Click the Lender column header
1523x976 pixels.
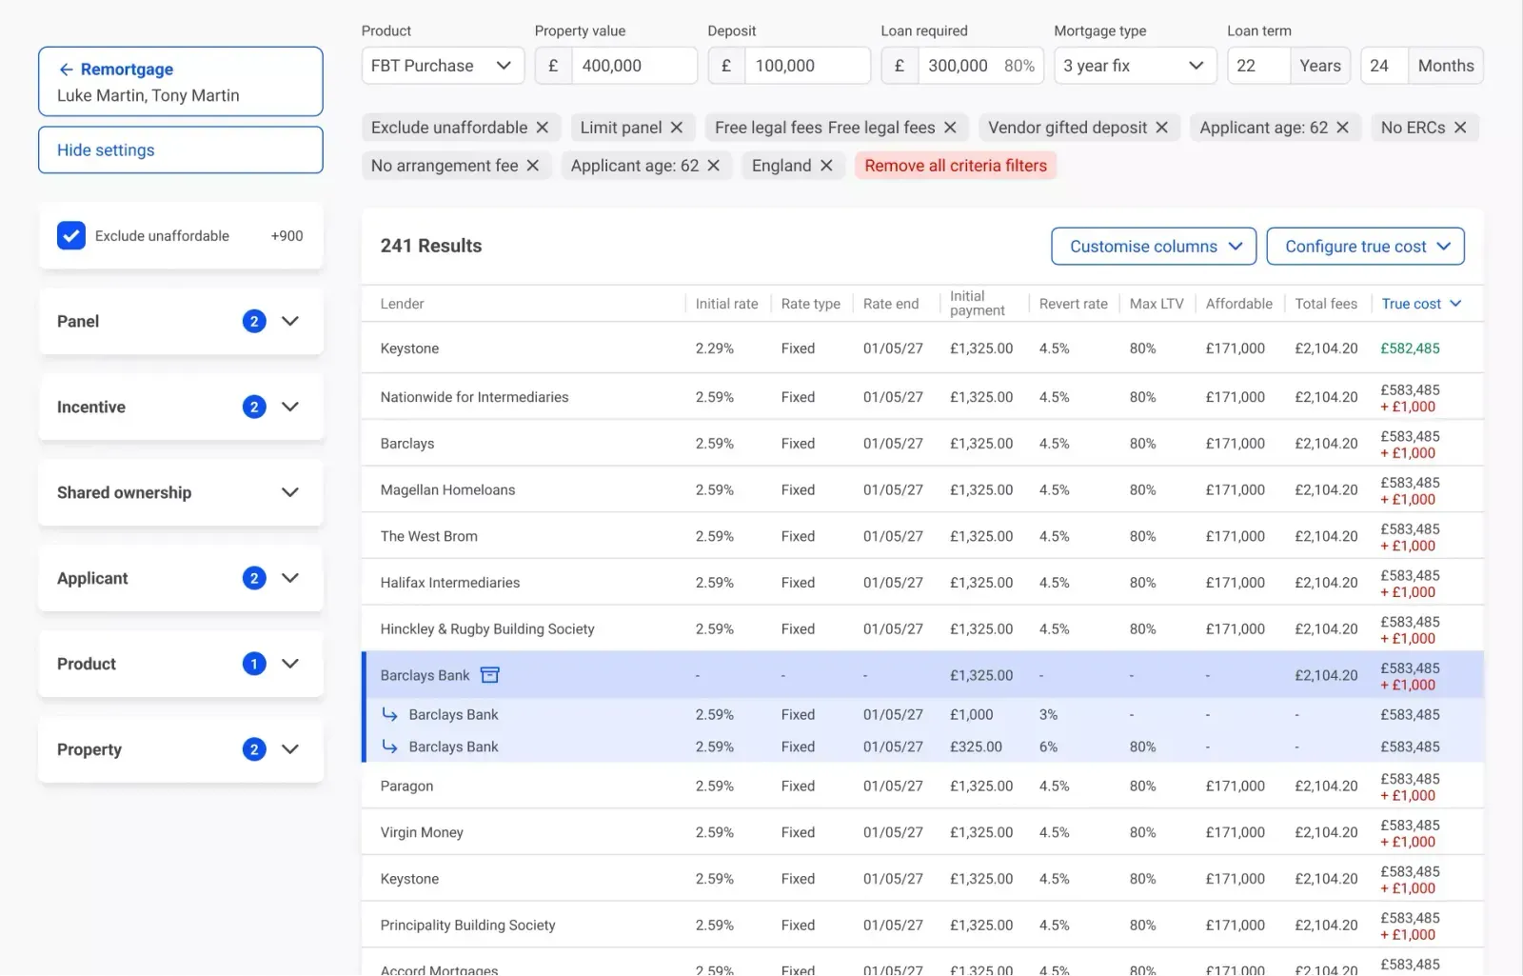[x=402, y=304]
